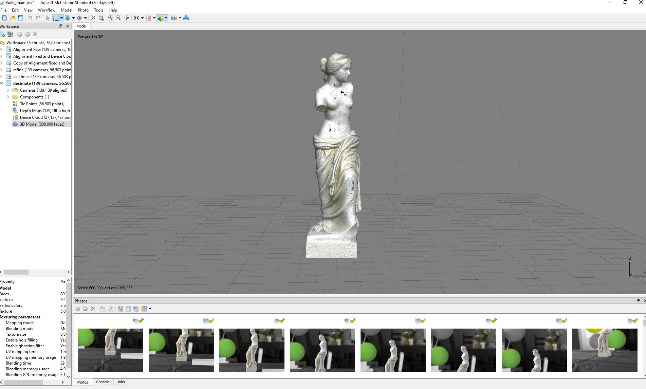Enable items in the Workspace toolbar
The image size is (646, 389).
[20, 34]
